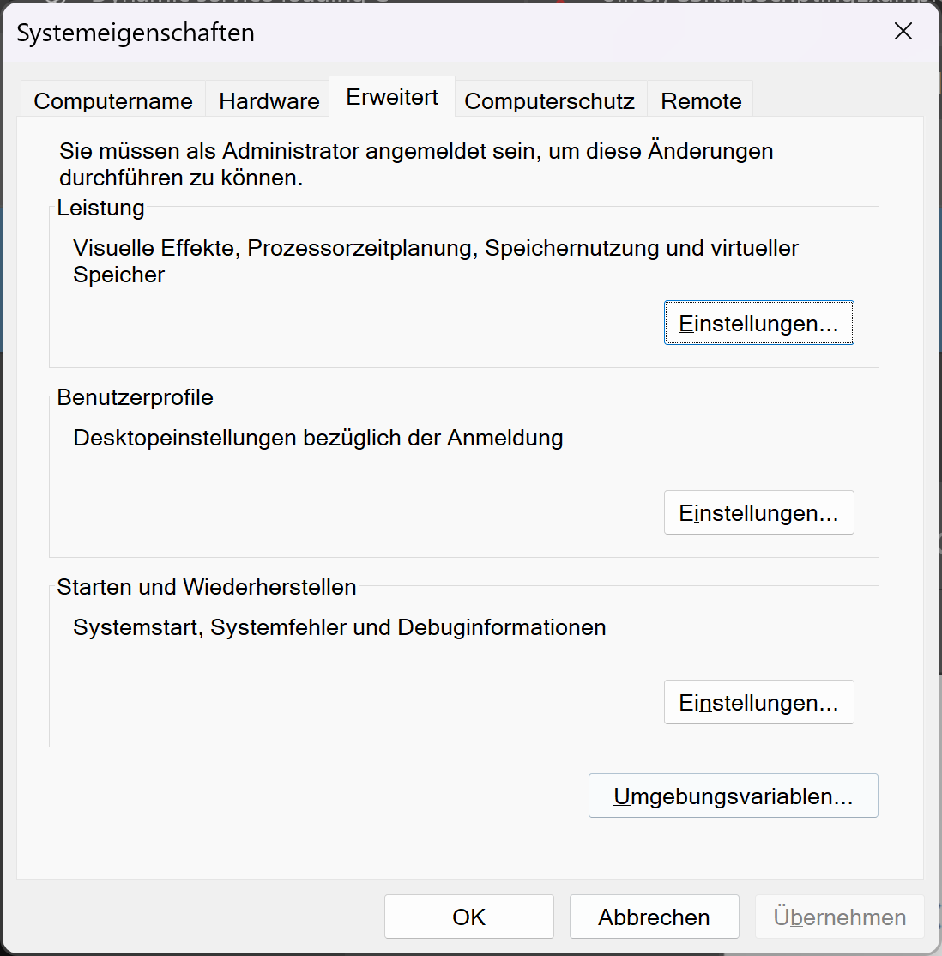Click the Benutzerprofile group label
Image resolution: width=942 pixels, height=956 pixels.
(136, 397)
